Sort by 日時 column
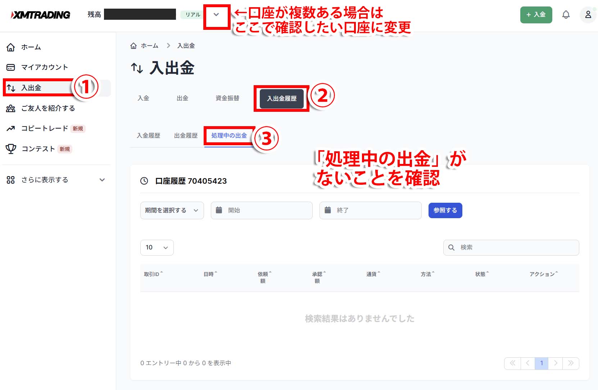598x390 pixels. point(210,274)
